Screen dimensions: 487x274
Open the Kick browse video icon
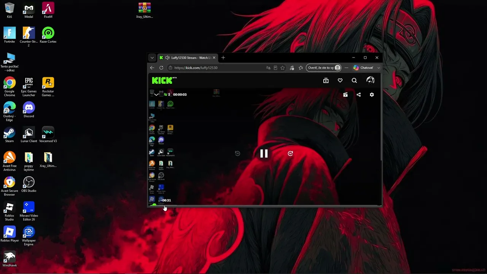pos(326,80)
